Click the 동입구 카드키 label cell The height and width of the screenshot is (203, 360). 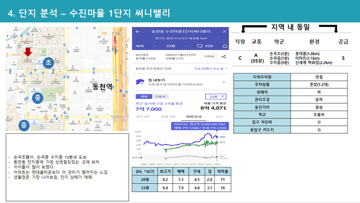pyautogui.click(x=262, y=129)
